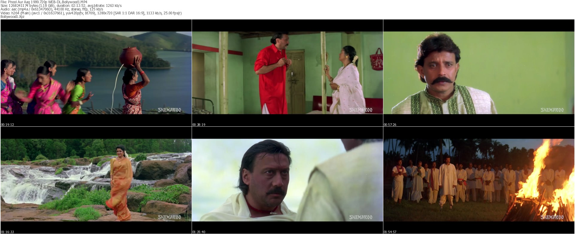
Task: Click the Size line showing 1.18 GiB
Action: click(x=61, y=6)
